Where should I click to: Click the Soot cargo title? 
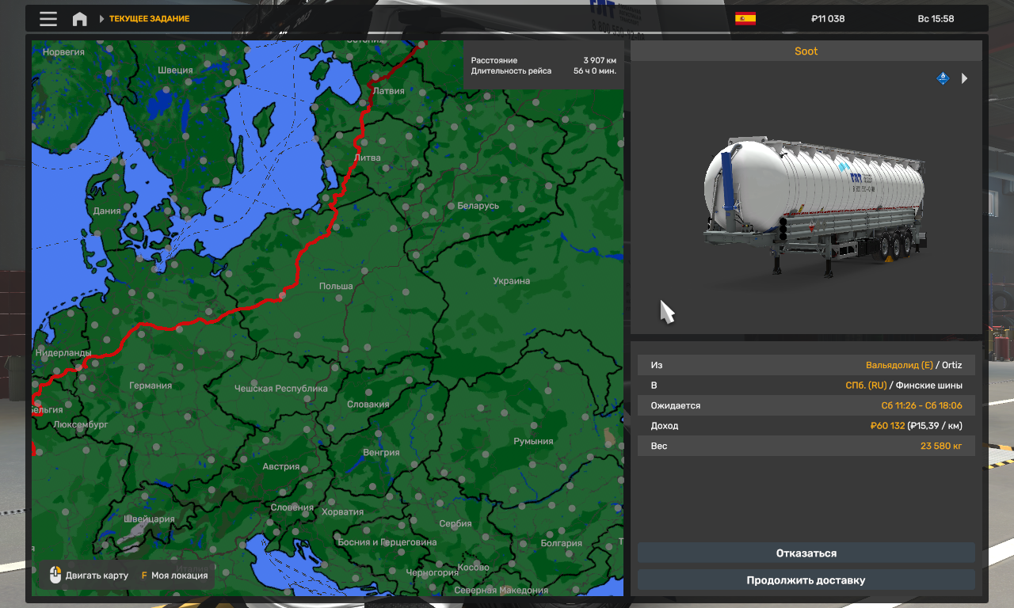pyautogui.click(x=806, y=51)
